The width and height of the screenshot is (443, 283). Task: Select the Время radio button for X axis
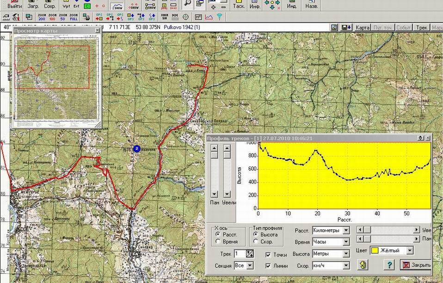pos(218,242)
